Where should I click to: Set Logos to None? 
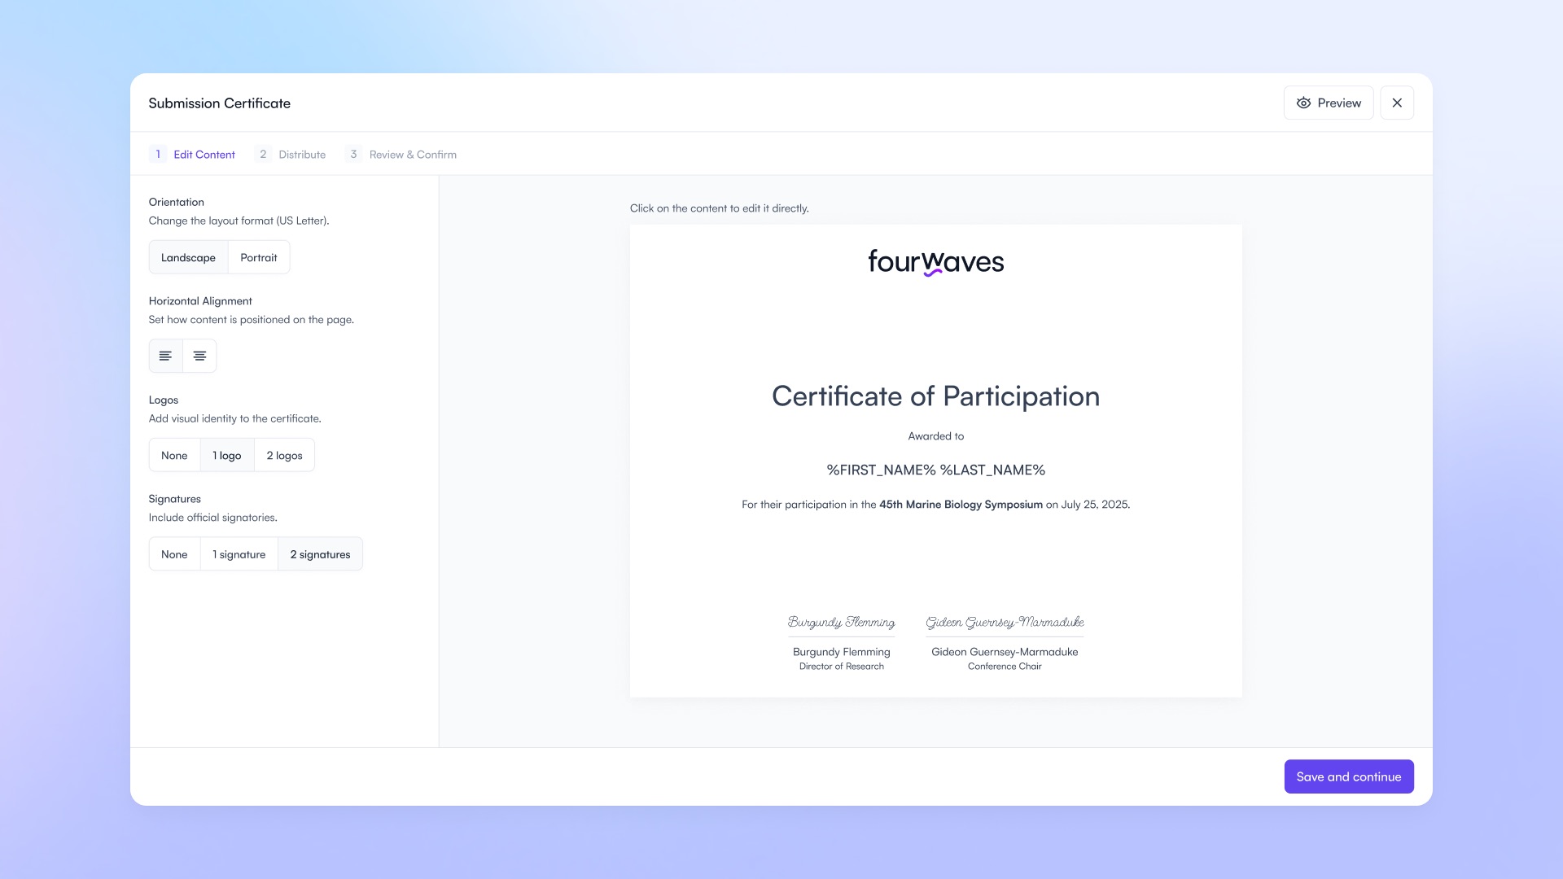pos(174,455)
